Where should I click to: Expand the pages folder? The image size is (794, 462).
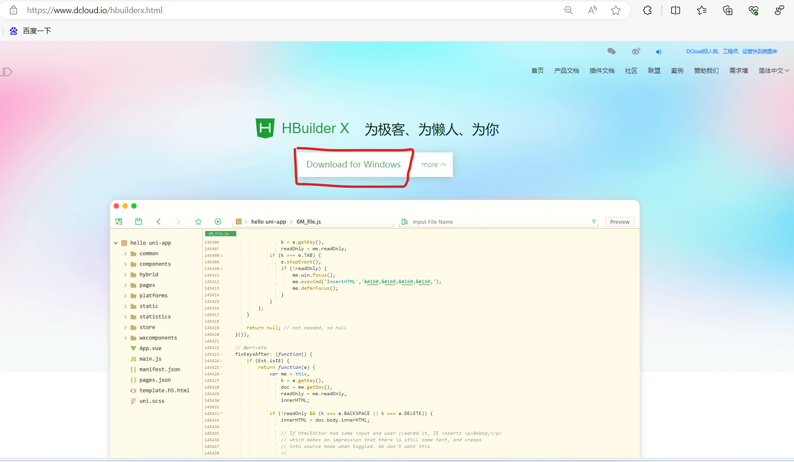[x=126, y=286]
